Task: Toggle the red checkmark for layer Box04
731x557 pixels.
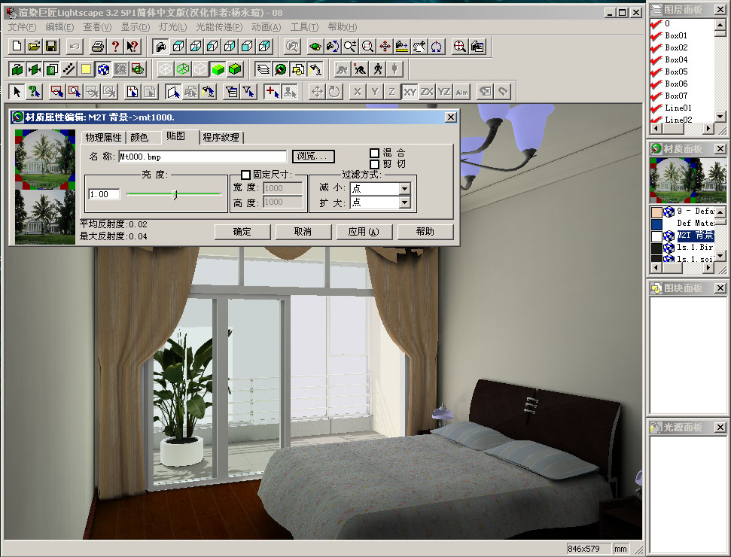Action: [x=656, y=59]
